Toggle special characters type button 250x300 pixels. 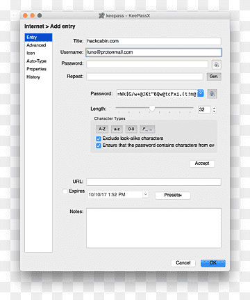click(147, 129)
